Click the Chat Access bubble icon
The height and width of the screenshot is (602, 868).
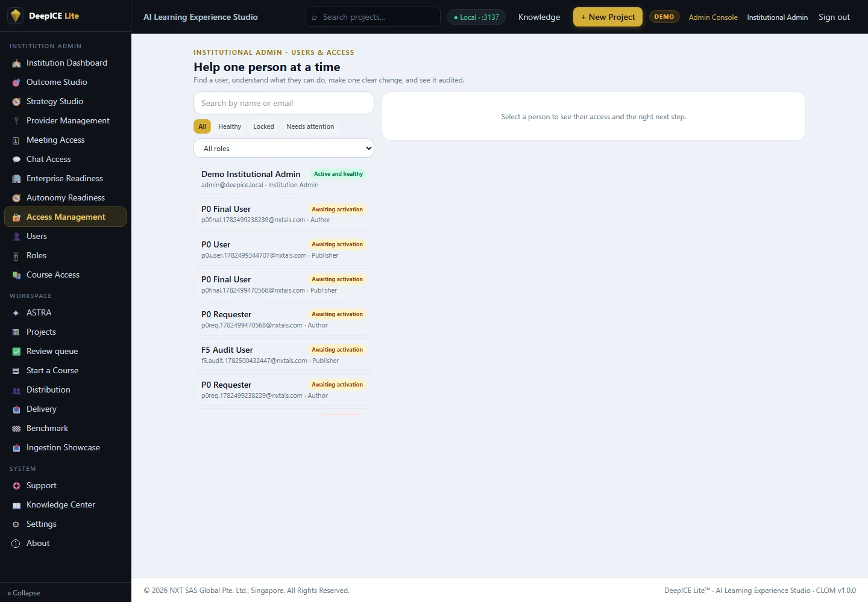click(16, 160)
